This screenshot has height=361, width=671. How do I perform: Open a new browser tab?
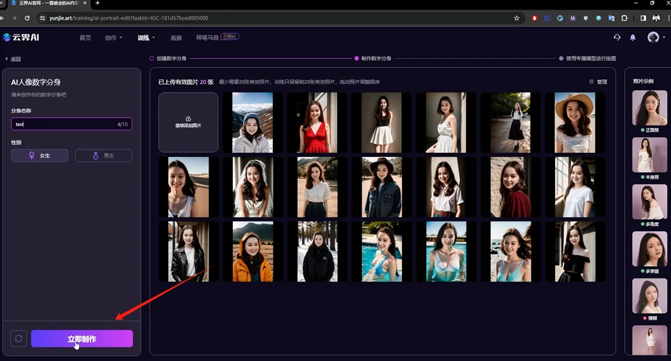(97, 3)
